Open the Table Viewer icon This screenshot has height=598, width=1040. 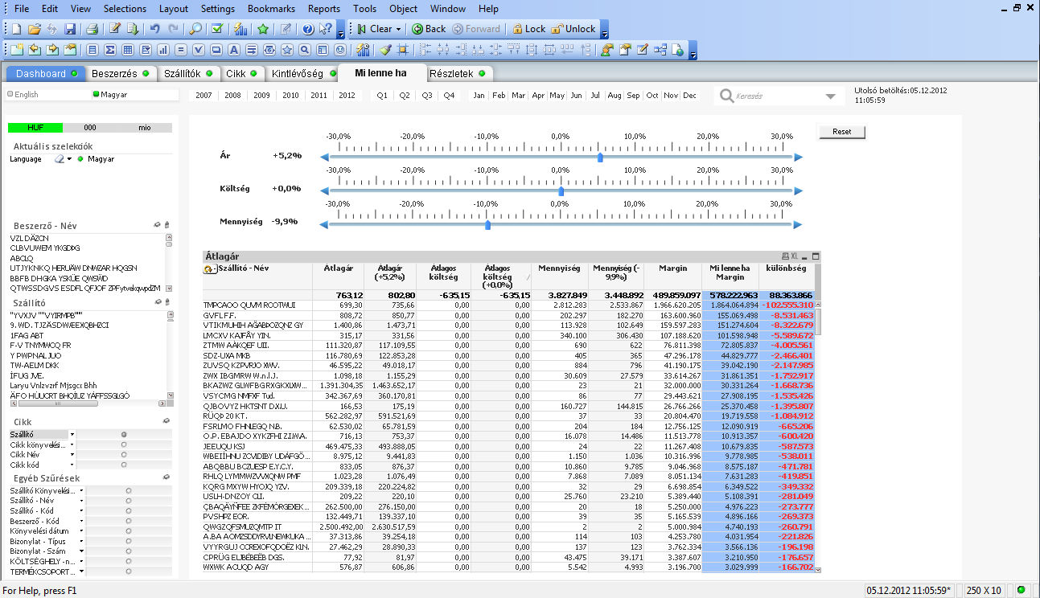[x=660, y=50]
